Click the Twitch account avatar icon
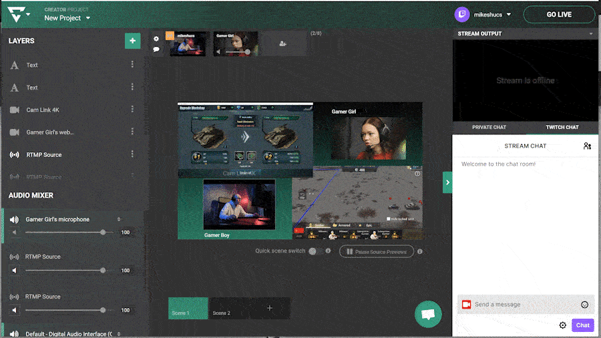 coord(462,15)
